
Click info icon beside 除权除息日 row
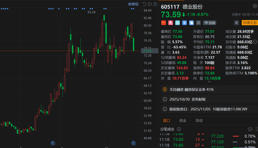coord(165,109)
